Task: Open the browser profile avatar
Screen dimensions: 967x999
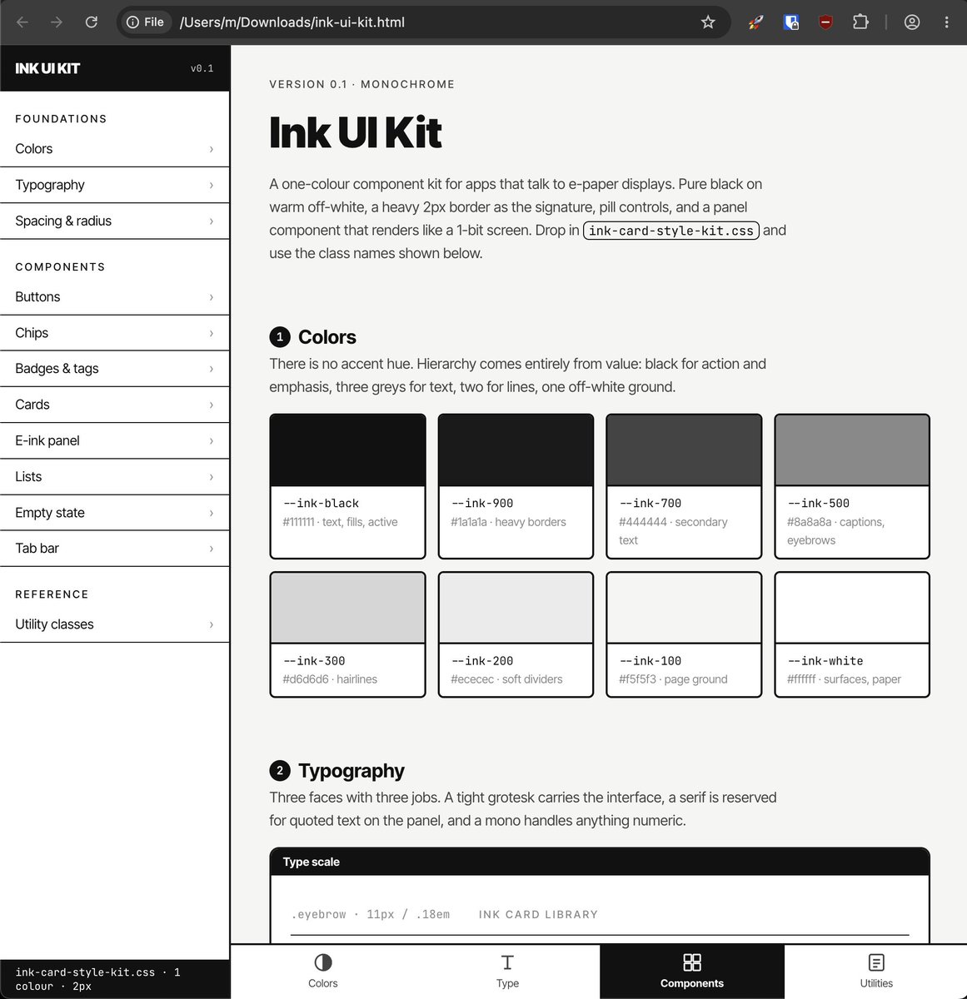Action: click(x=912, y=22)
